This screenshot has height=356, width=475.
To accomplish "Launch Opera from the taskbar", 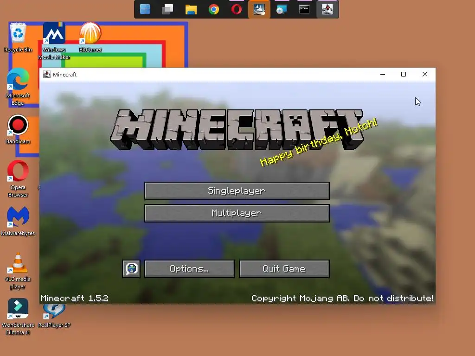I will [x=236, y=9].
